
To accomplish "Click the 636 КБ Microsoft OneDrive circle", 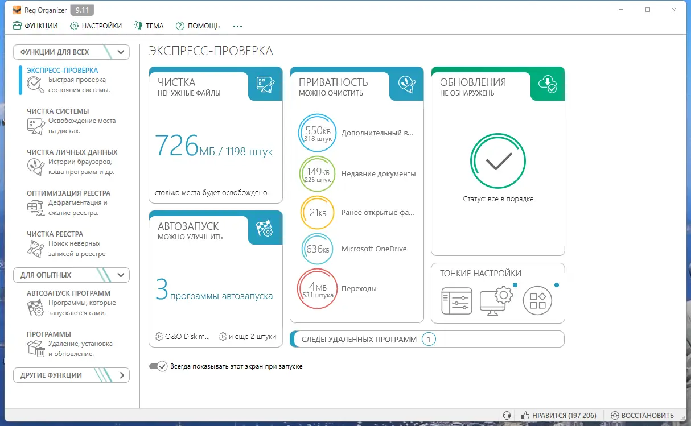I will click(x=318, y=249).
